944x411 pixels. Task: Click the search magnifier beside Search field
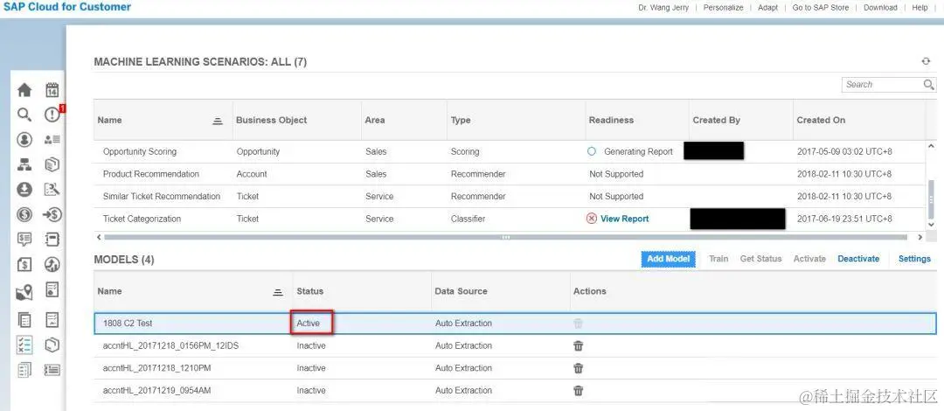(x=929, y=85)
